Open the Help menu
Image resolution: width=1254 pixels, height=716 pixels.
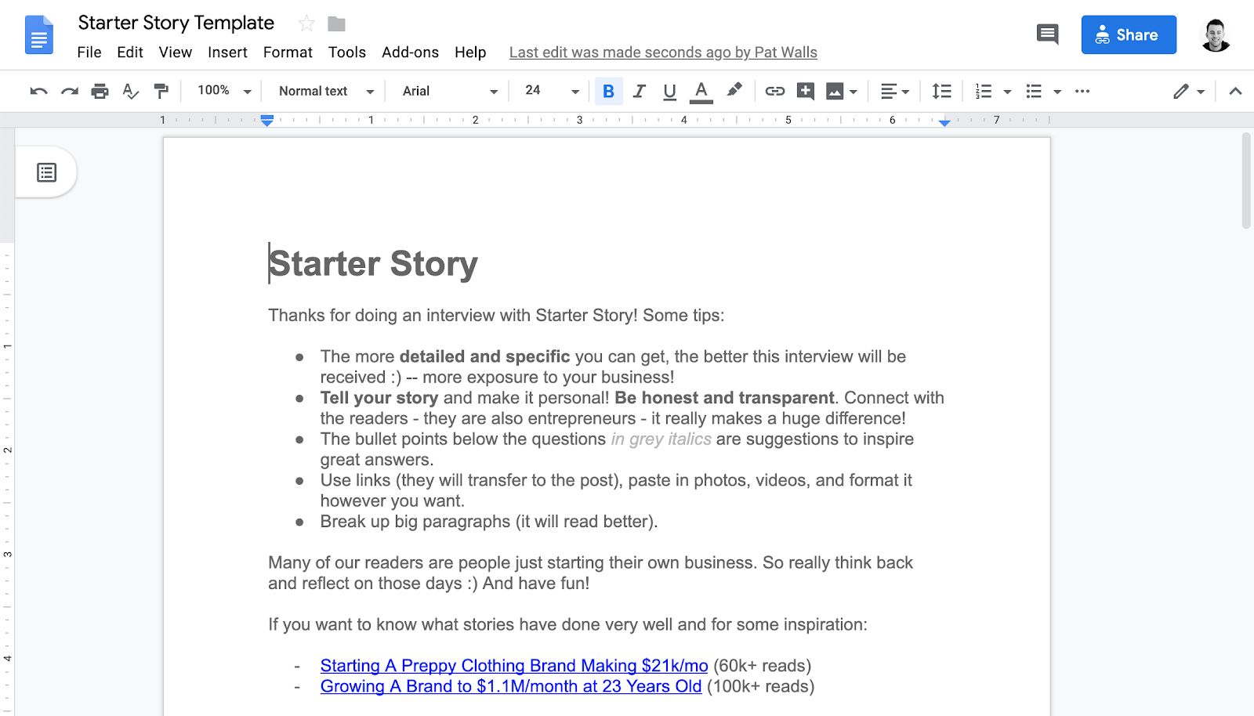(x=470, y=52)
